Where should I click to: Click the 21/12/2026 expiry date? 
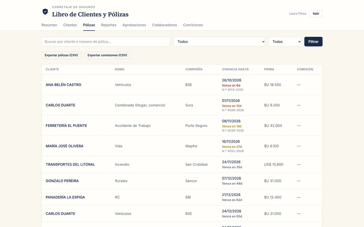[x=231, y=195]
